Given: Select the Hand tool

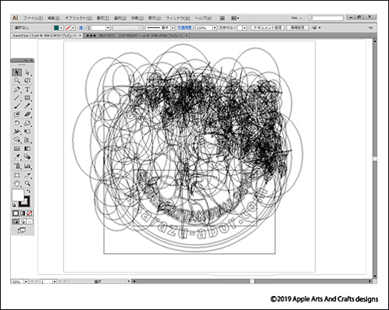Looking at the screenshot, I should point(17,184).
